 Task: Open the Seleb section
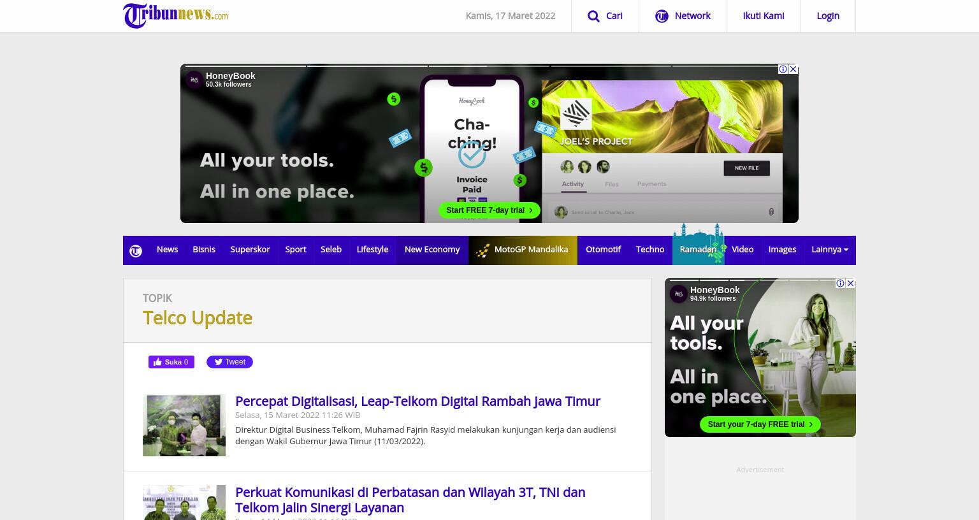click(331, 249)
